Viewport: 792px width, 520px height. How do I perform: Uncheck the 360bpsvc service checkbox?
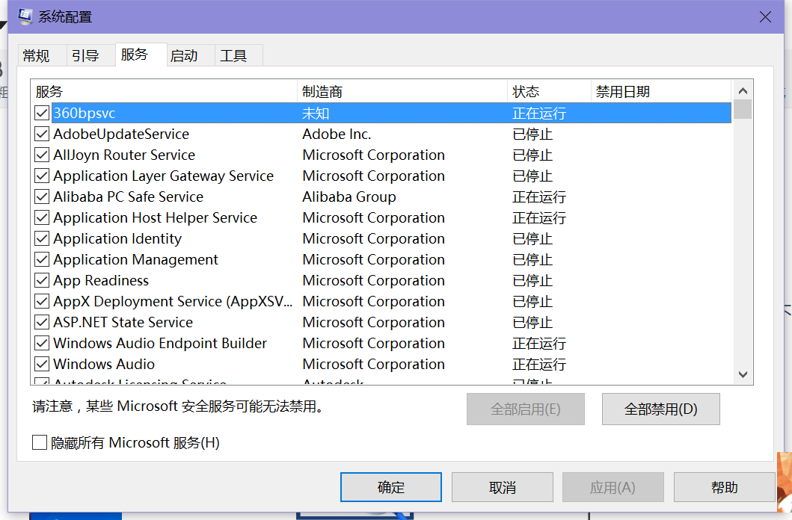point(42,113)
